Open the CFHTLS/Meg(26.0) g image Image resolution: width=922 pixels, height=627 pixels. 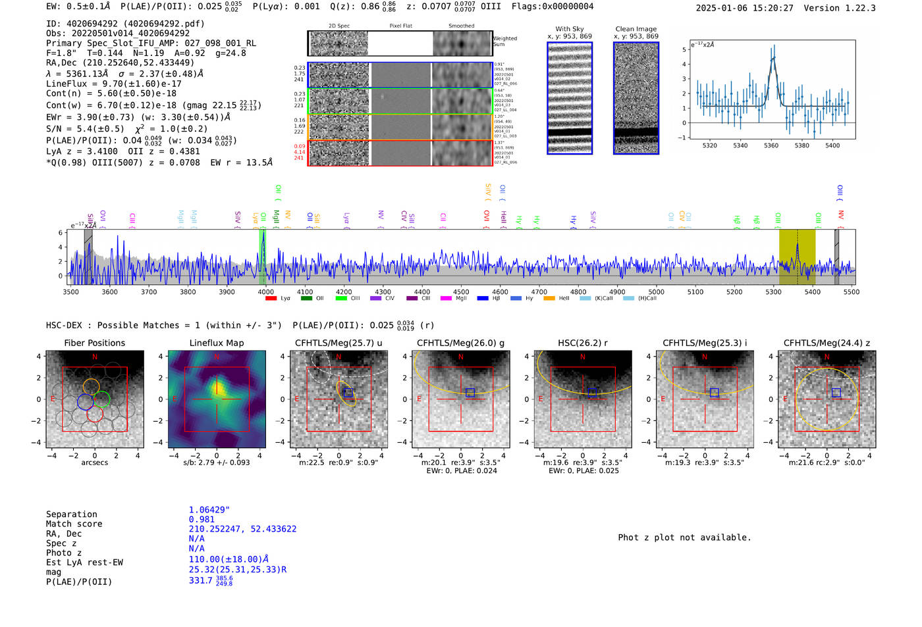(x=460, y=399)
